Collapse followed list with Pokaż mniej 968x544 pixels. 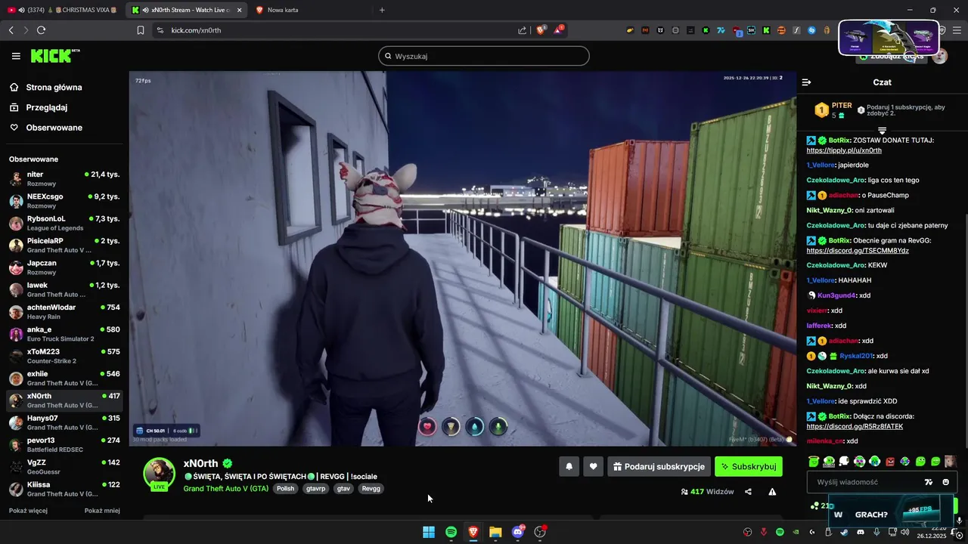[102, 511]
